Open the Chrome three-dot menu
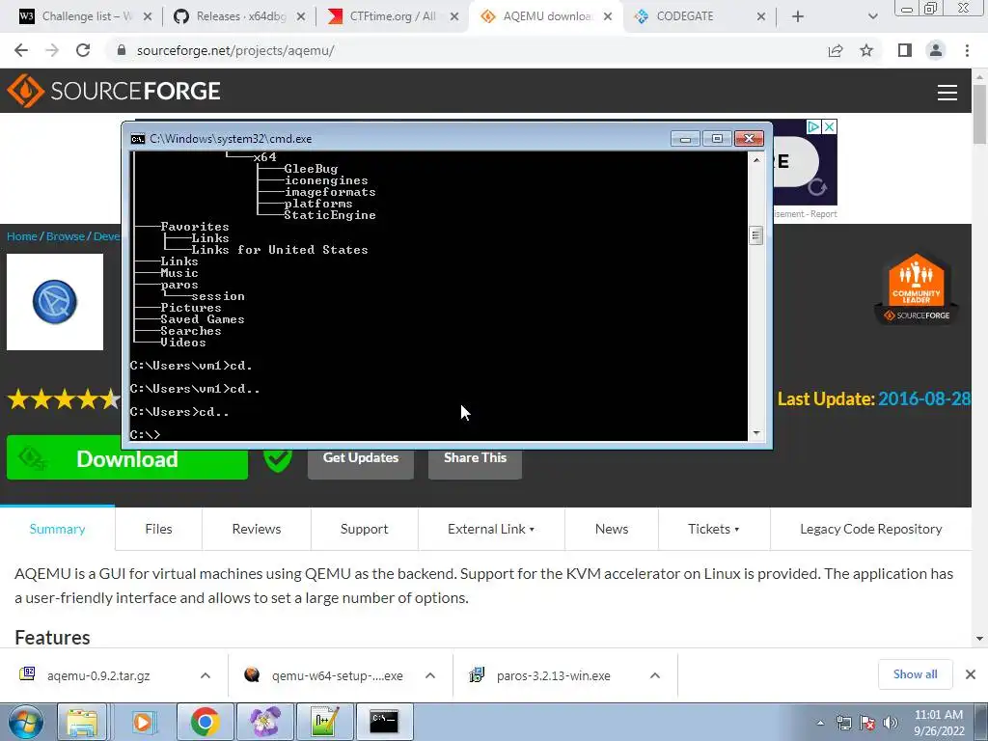Screen dimensions: 988x741 [967, 50]
